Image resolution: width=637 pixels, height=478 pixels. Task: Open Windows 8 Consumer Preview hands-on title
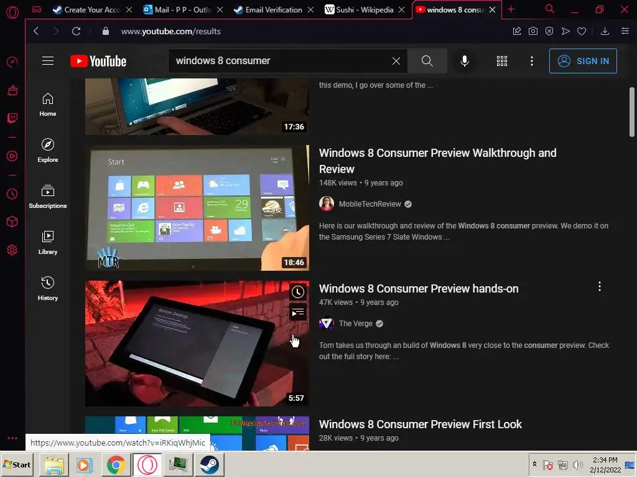click(419, 289)
